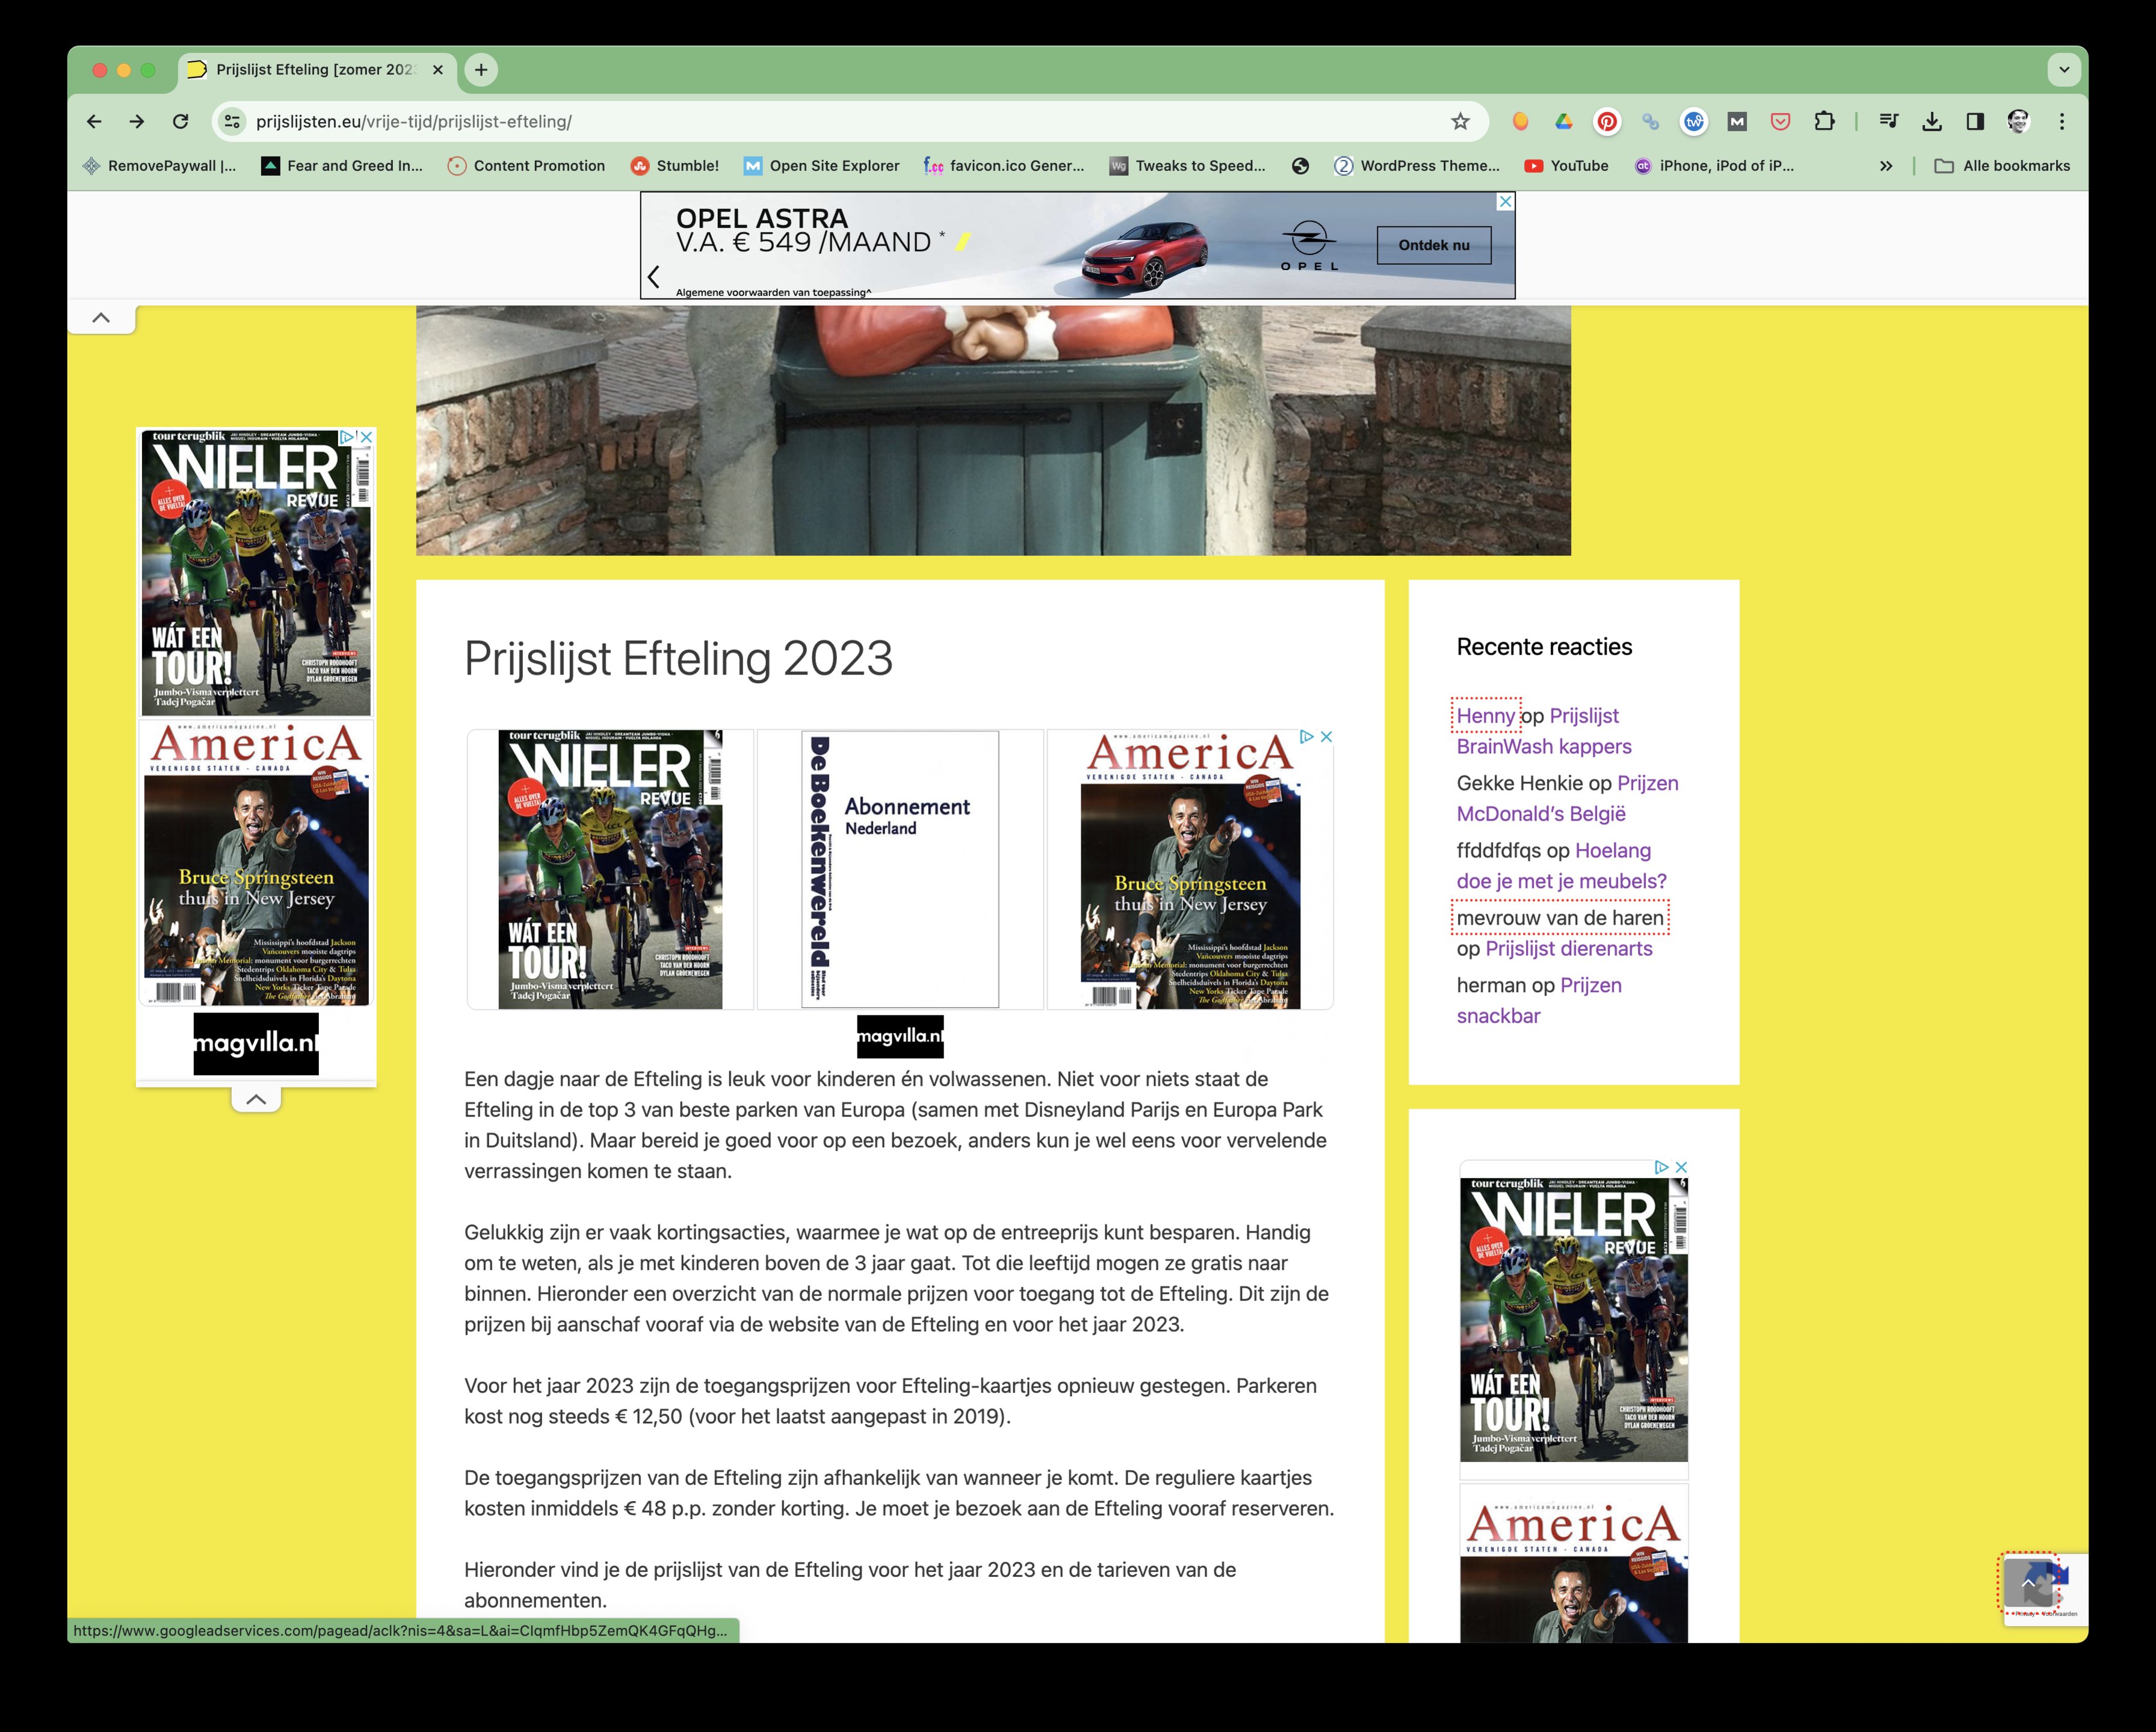The image size is (2156, 1732).
Task: Open a new browser tab
Action: [481, 70]
